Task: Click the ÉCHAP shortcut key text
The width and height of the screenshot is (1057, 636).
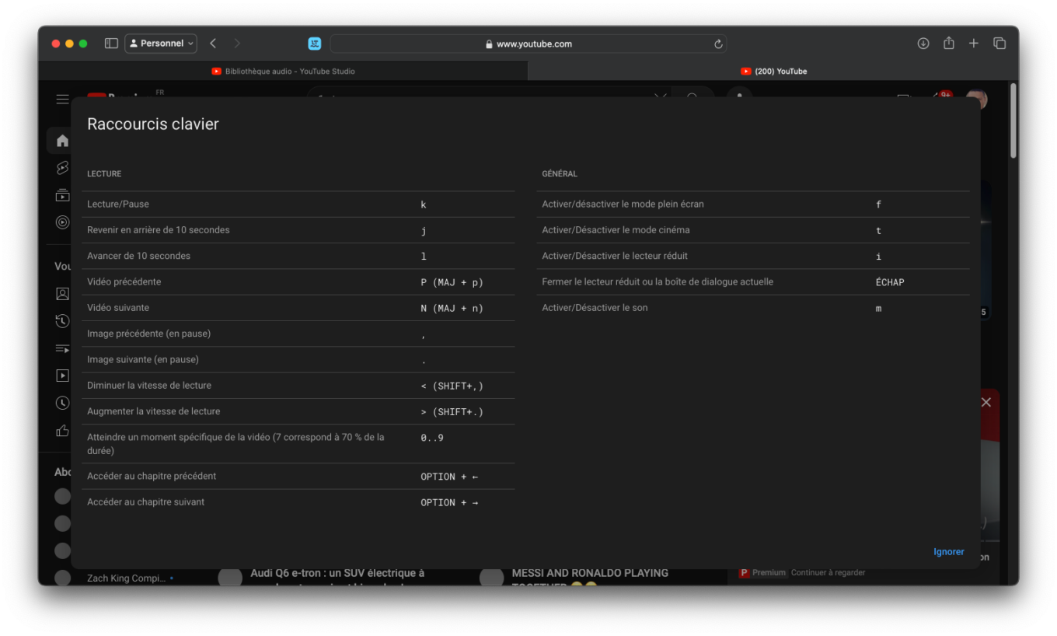Action: 890,282
